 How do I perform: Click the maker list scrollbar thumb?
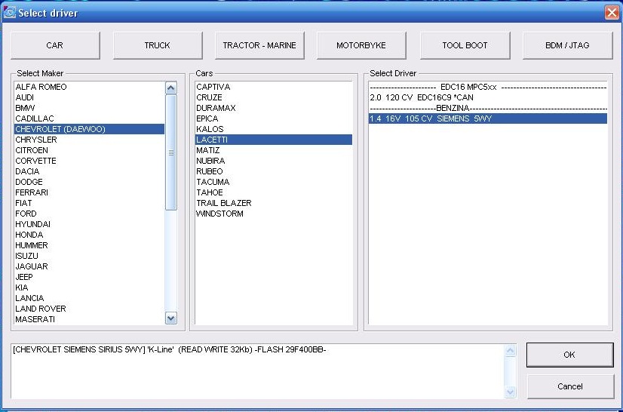(x=170, y=151)
